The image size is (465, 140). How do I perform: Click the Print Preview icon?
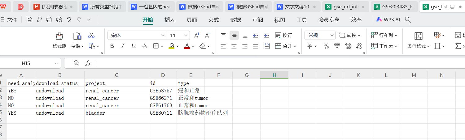point(59,20)
